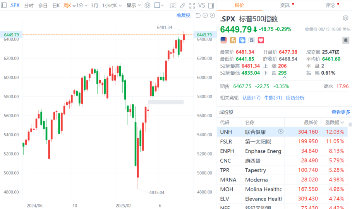352x209 pixels.
Task: Open the 3月:1小时K range dropdown
Action: [x=106, y=5]
